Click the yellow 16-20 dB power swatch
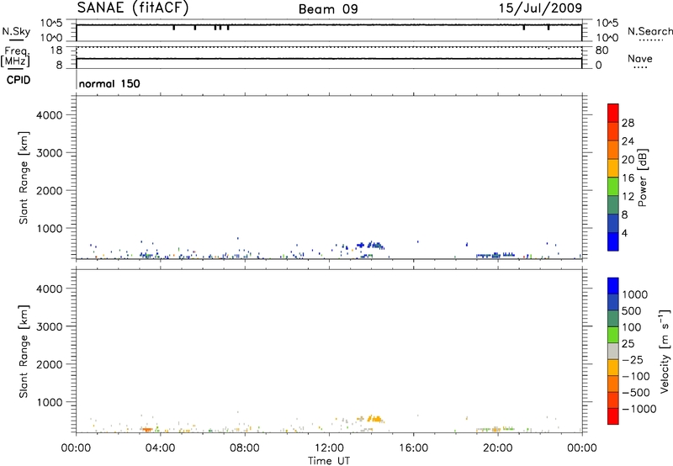 [x=613, y=168]
